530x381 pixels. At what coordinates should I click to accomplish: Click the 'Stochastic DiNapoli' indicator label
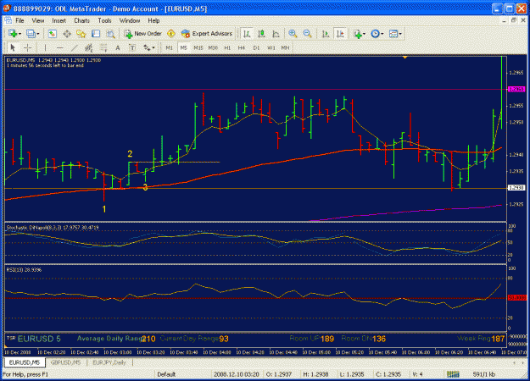click(x=53, y=228)
